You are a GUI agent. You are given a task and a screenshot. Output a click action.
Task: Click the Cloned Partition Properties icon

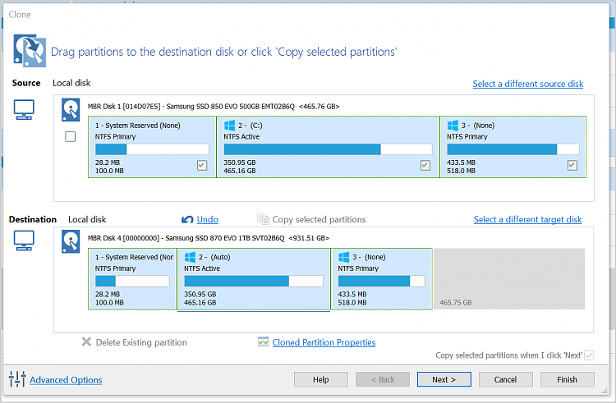[x=263, y=341]
